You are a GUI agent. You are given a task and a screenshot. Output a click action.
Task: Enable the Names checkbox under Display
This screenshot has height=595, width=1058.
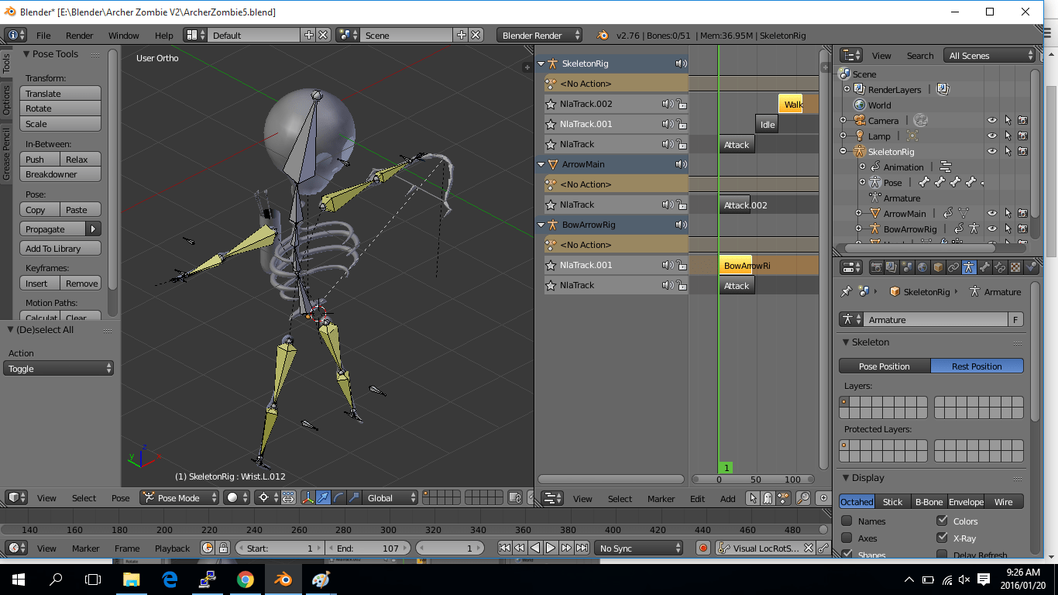click(847, 521)
